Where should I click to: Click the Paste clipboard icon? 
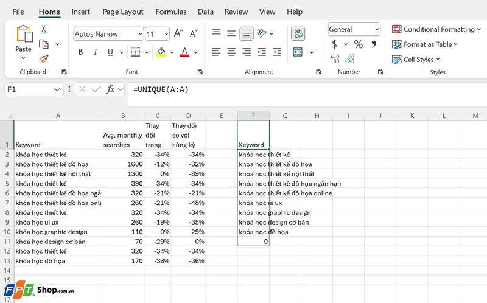click(24, 34)
